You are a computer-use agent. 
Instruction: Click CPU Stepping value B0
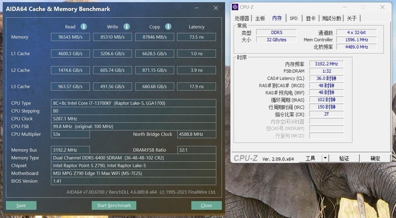133,111
